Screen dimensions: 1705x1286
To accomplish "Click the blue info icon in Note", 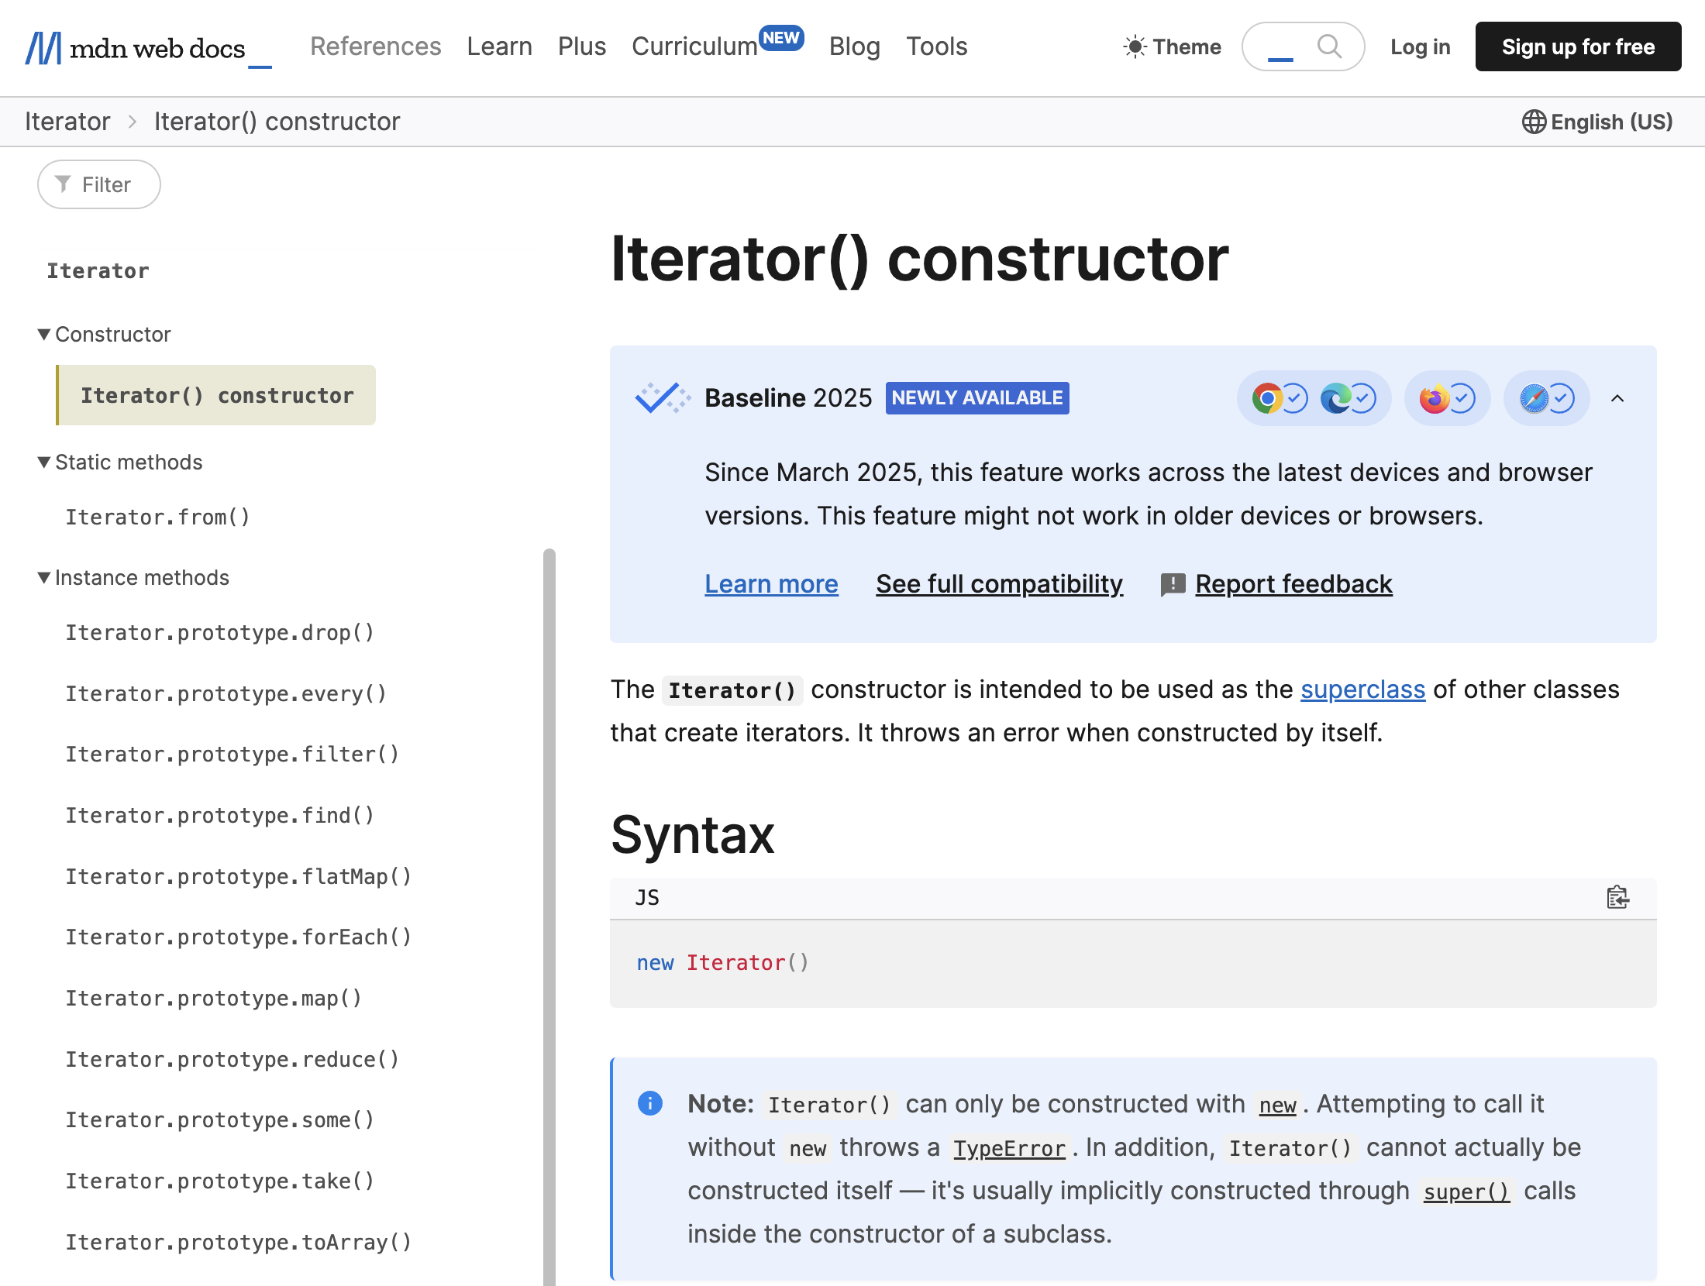I will point(650,1103).
